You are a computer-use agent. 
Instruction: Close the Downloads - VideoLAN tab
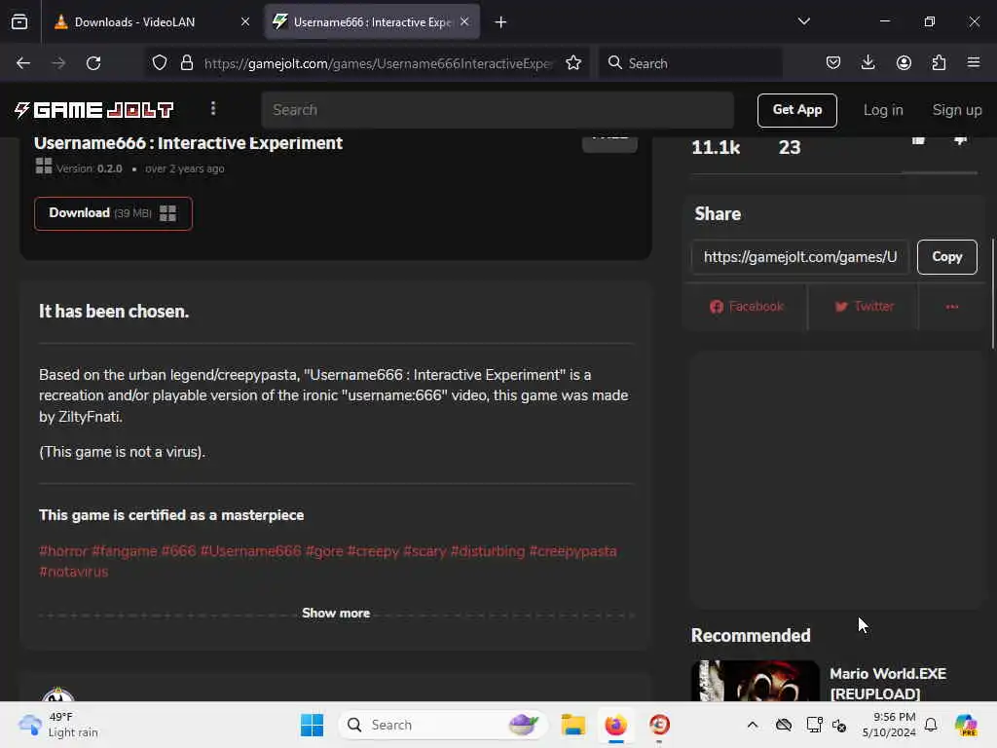point(244,21)
